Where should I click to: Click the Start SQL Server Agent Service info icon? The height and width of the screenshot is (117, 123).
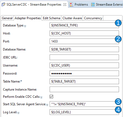[47, 105]
